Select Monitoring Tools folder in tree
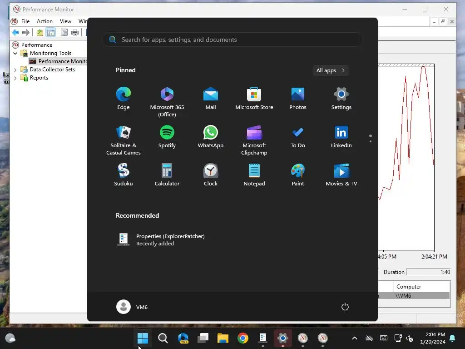465x349 pixels. pos(50,53)
